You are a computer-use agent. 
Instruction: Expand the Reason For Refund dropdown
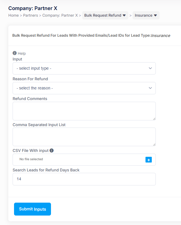pos(84,88)
